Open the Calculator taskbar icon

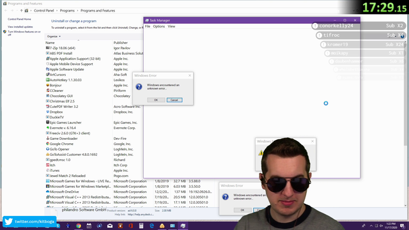(141, 226)
